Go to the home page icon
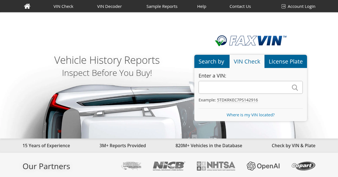The image size is (338, 177). [x=27, y=6]
